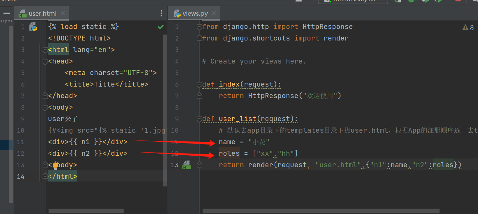The height and width of the screenshot is (214, 478).
Task: Click the lightbulb quick-fix icon on line 13
Action: point(55,165)
